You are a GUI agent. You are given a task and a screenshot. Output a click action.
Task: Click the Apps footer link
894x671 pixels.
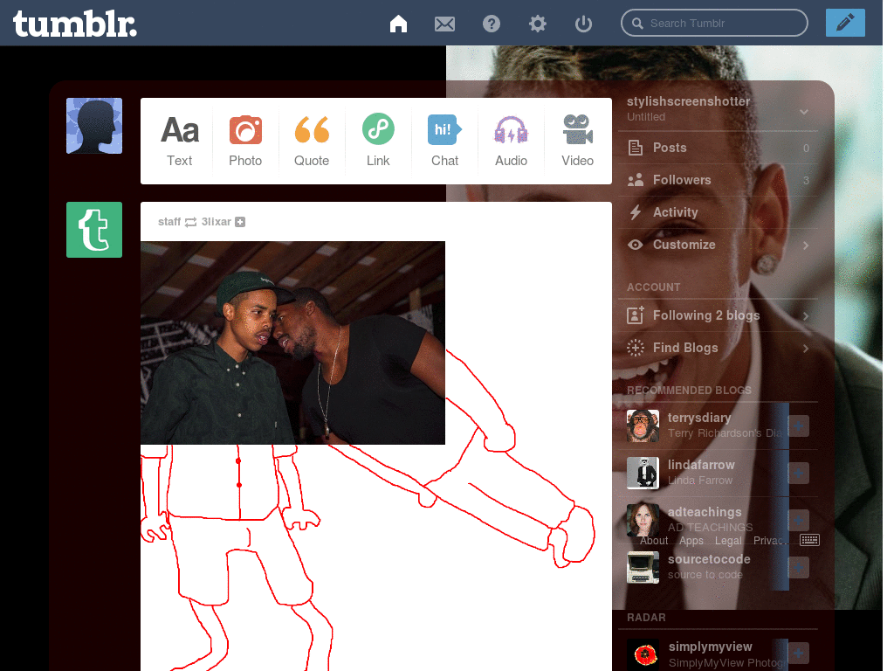click(x=691, y=540)
